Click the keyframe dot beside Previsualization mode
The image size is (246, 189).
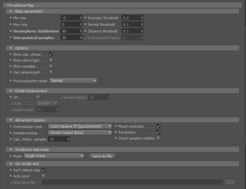(11, 81)
